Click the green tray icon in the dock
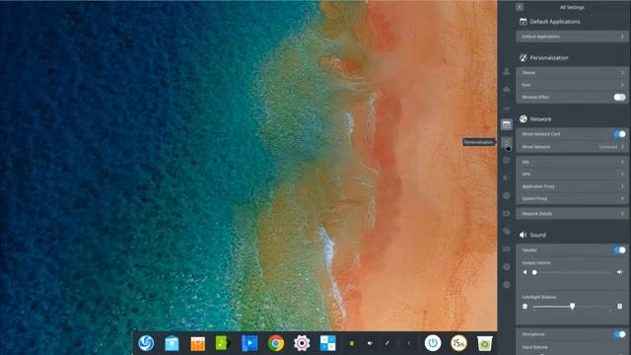The height and width of the screenshot is (355, 631). [x=352, y=343]
